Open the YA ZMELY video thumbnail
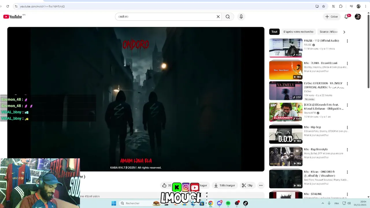This screenshot has width=370, height=208. tap(286, 91)
